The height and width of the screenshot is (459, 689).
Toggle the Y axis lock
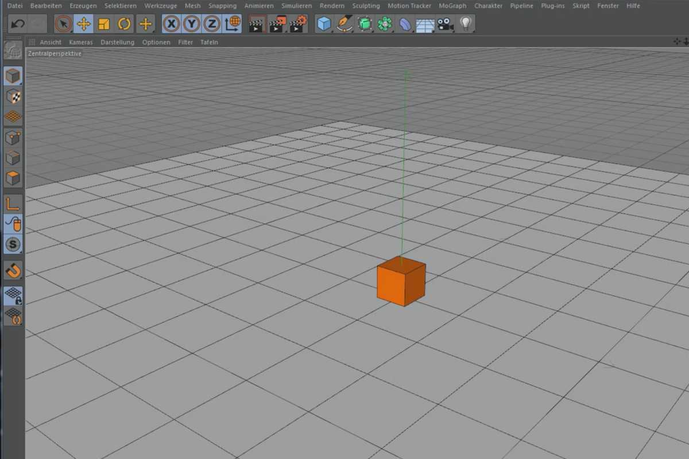[192, 24]
